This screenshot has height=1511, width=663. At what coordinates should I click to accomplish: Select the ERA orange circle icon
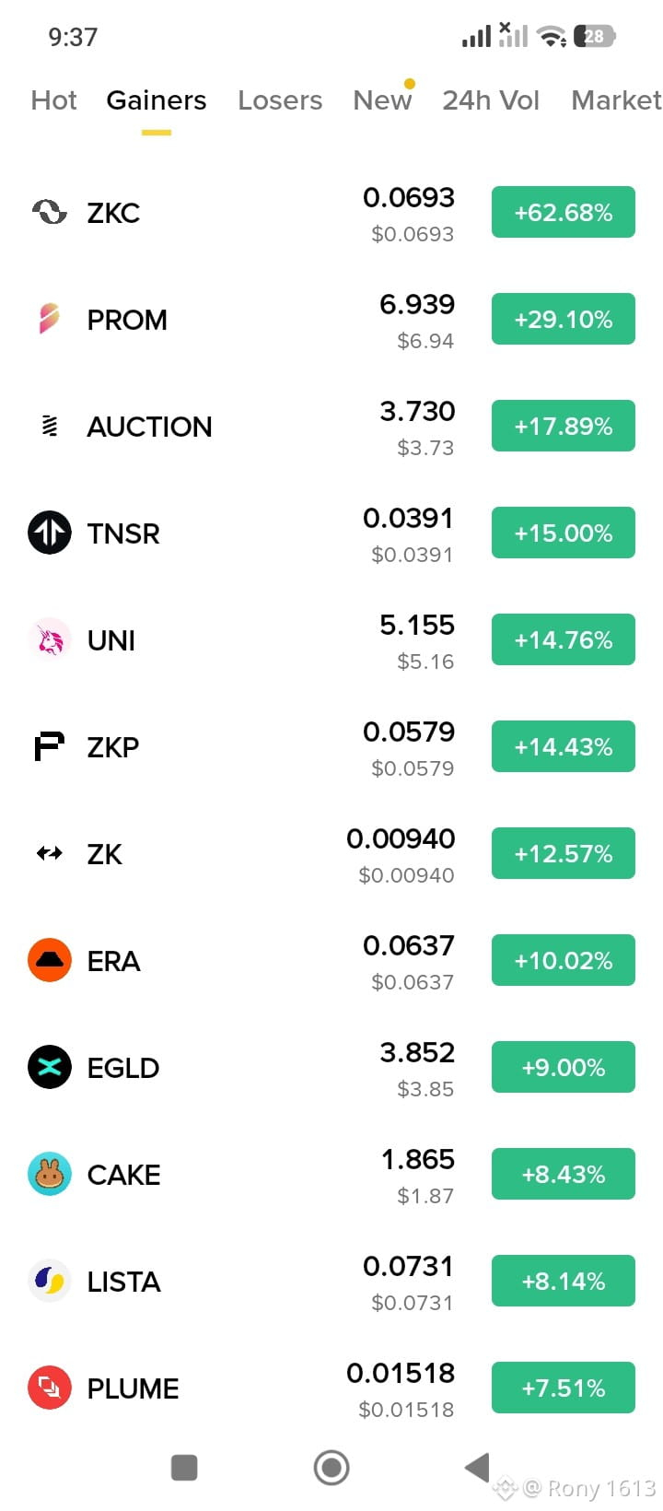pyautogui.click(x=50, y=960)
